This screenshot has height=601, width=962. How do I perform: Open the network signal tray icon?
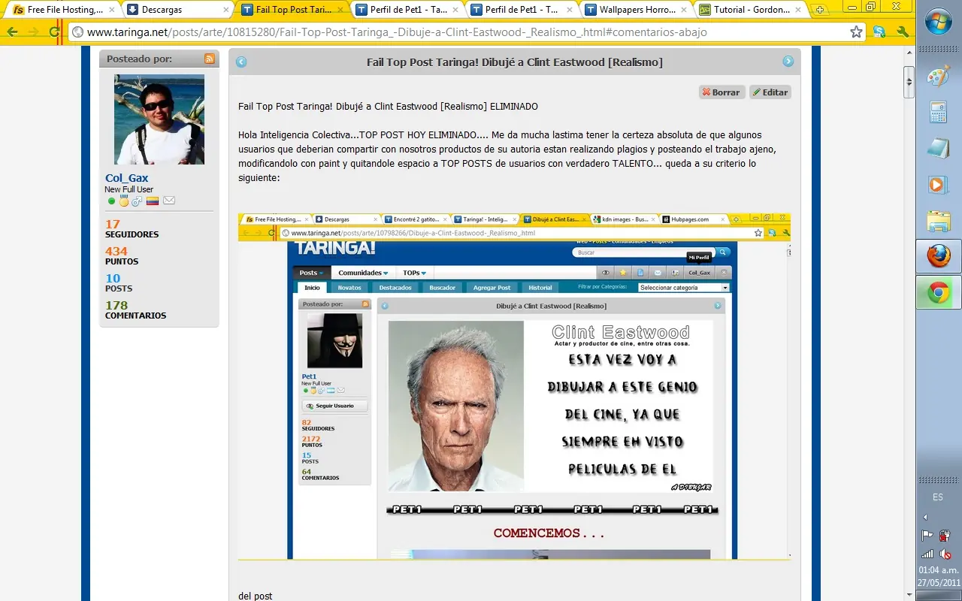(927, 554)
